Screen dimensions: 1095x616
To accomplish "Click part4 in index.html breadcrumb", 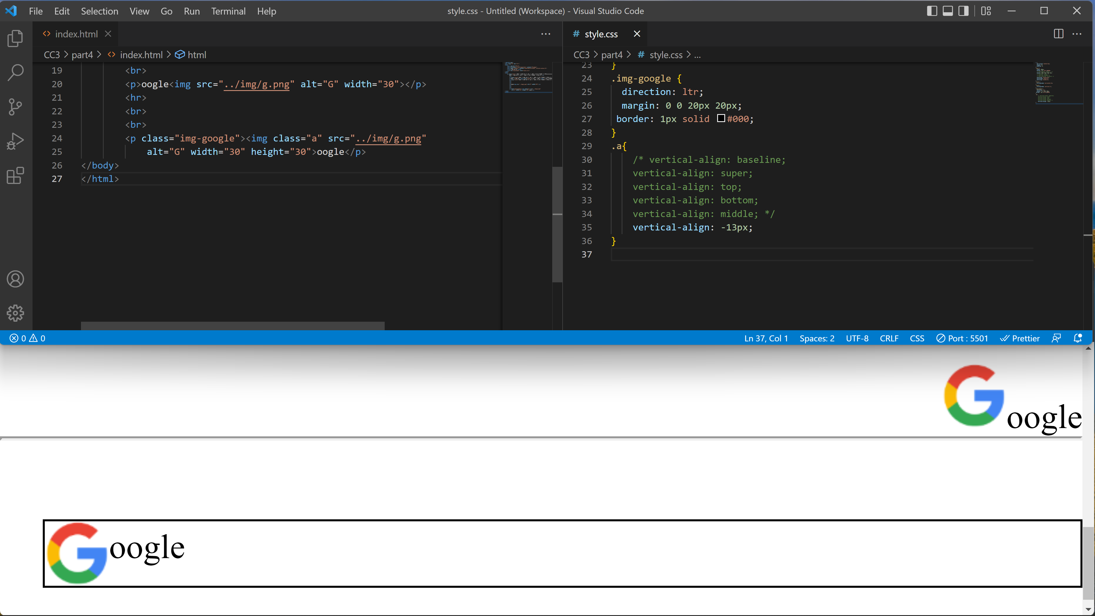I will coord(82,55).
